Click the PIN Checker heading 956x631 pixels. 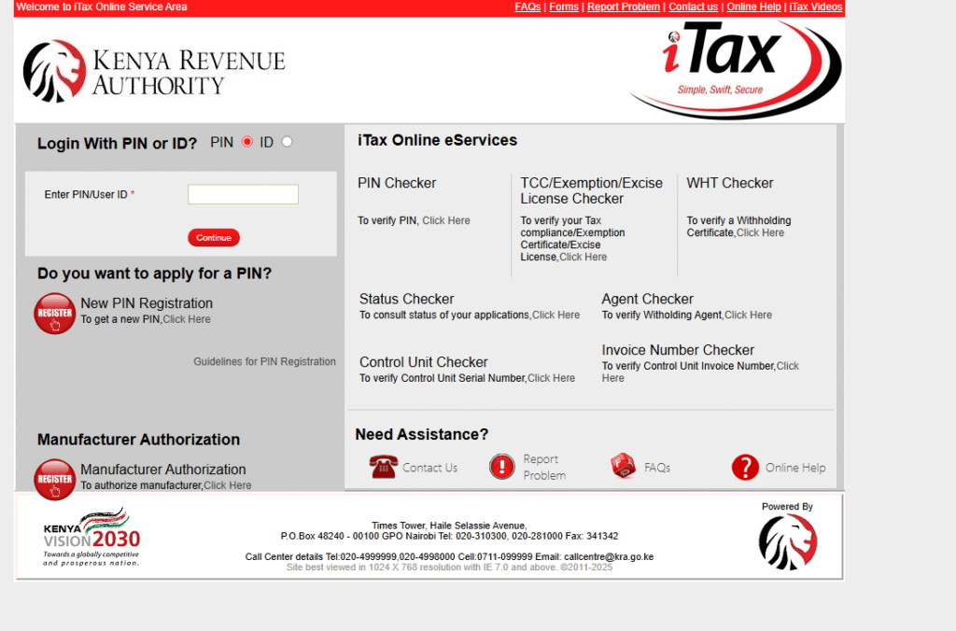point(397,183)
